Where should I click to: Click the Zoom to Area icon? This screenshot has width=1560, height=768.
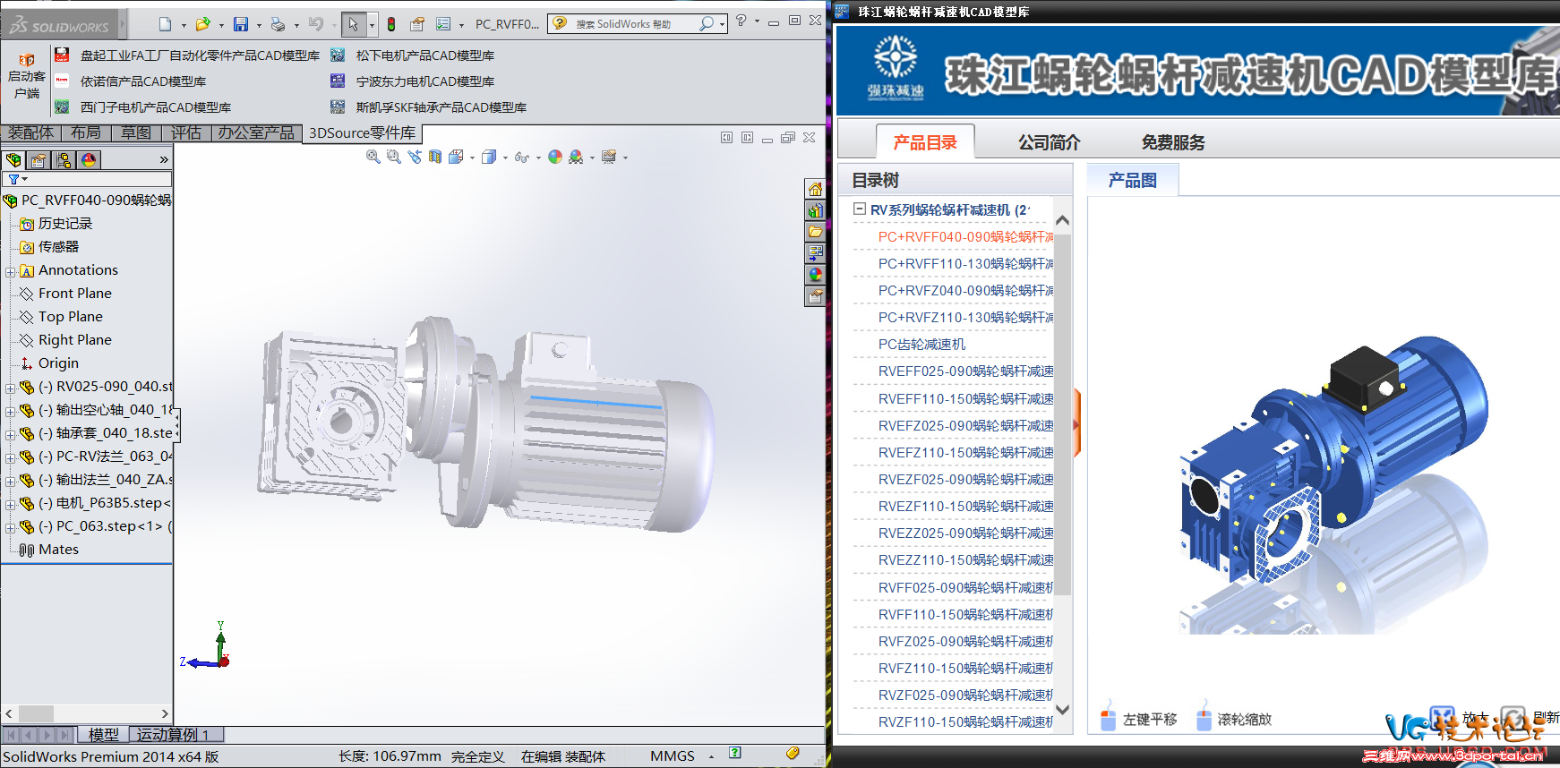tap(393, 157)
